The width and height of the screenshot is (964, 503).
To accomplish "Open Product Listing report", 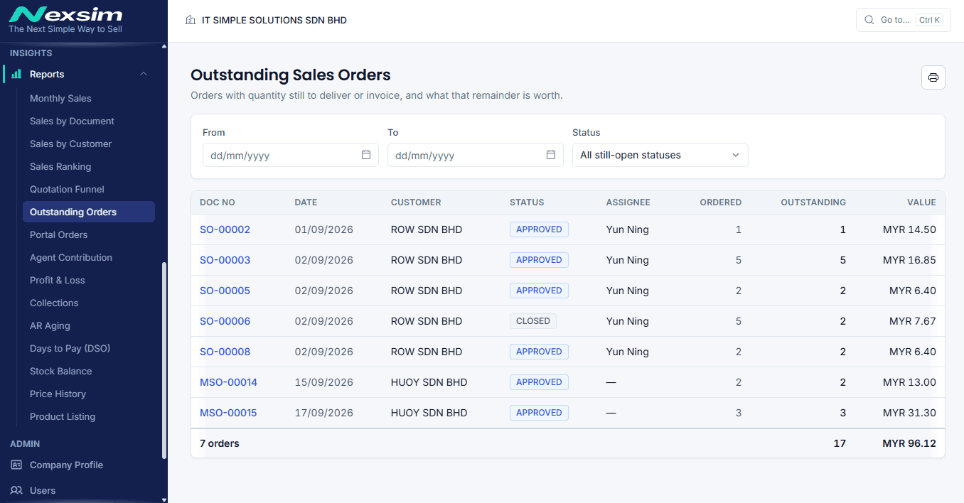I will click(89, 416).
